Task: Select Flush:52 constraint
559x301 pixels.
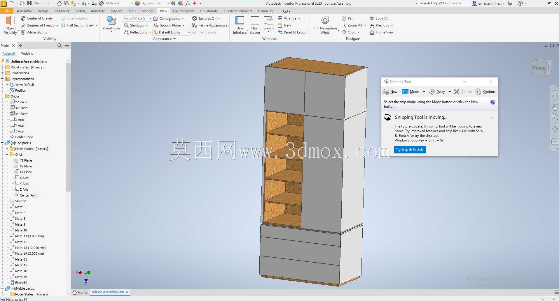Action: pos(21,283)
